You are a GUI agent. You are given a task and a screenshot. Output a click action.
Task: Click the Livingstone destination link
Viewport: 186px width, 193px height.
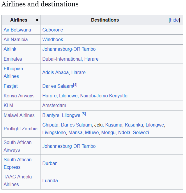(x=54, y=132)
